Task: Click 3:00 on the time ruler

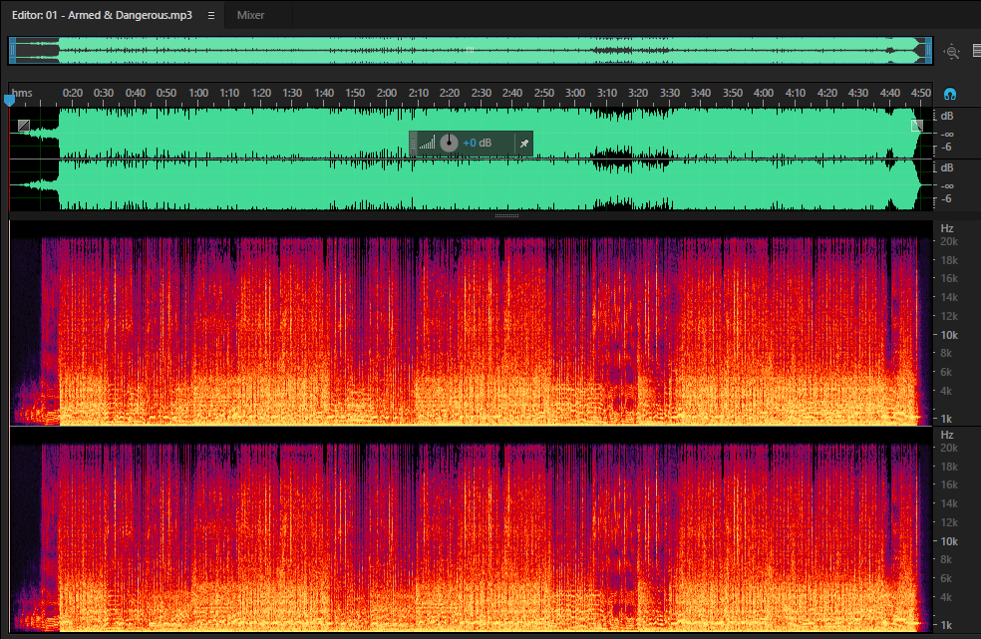Action: click(x=575, y=94)
